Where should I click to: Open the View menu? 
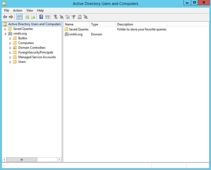click(x=30, y=10)
